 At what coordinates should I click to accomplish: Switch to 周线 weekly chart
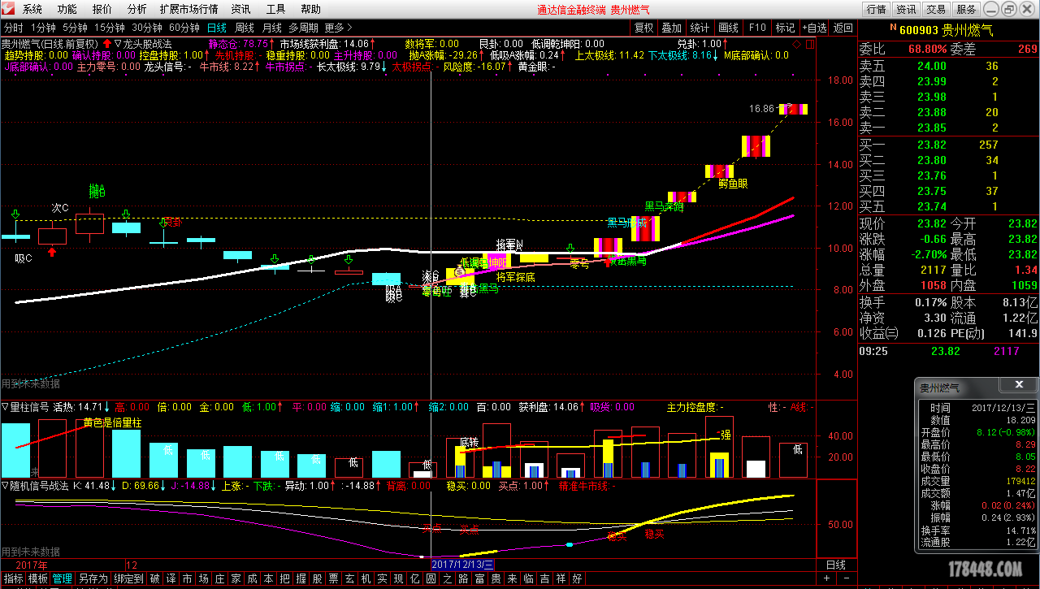click(x=245, y=28)
